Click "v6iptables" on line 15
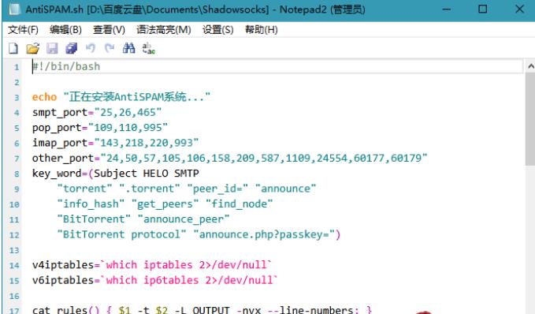 [x=63, y=281]
